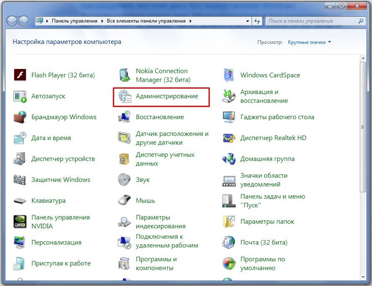This screenshot has width=372, height=286.
Task: Open the Датчик расположения icon
Action: click(x=125, y=138)
